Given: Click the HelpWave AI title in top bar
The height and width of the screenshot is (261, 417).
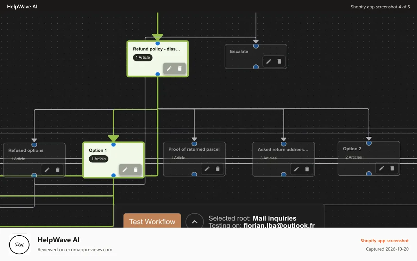Looking at the screenshot, I should click(22, 7).
